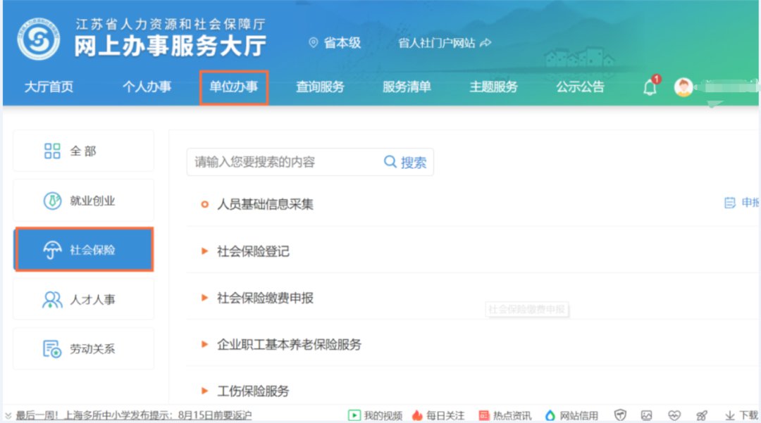761x423 pixels.
Task: Click the search input field
Action: [282, 162]
